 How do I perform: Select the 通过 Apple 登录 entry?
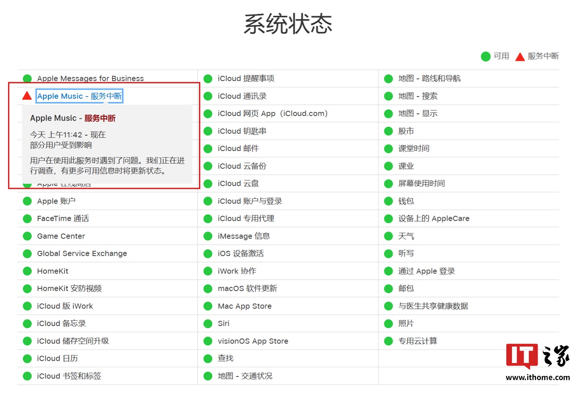click(427, 271)
